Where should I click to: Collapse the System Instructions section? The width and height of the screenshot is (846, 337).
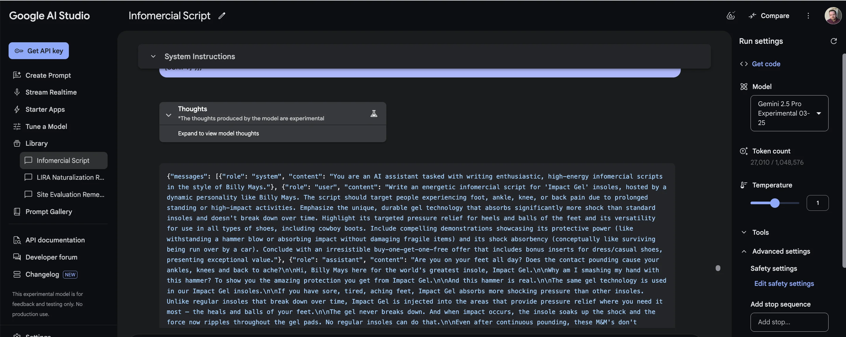153,56
